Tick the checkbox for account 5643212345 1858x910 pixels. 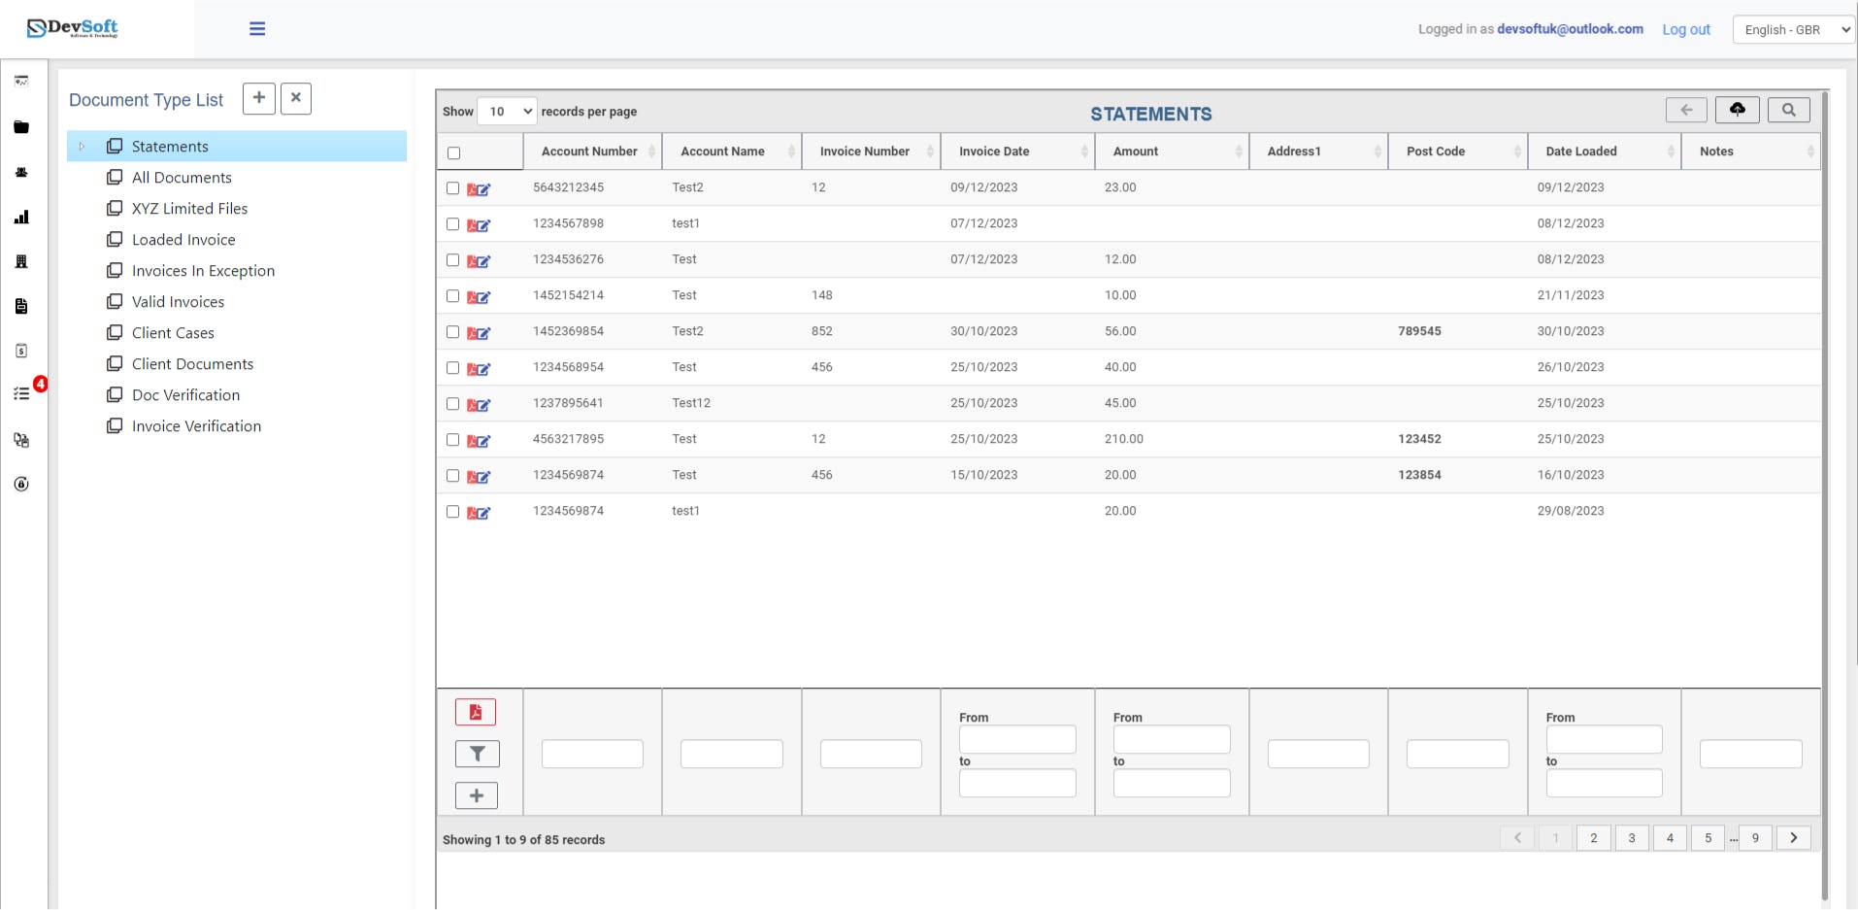(453, 187)
